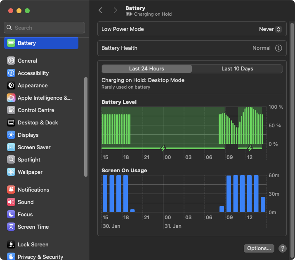Open the help question mark button

tap(282, 248)
